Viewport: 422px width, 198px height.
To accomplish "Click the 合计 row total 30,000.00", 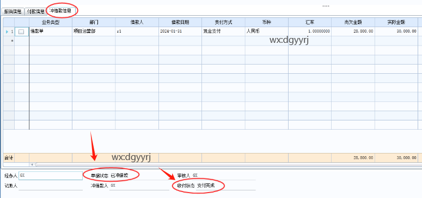I will tap(396, 158).
